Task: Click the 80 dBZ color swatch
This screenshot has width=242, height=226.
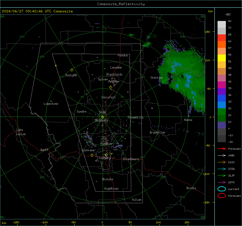Action: 222,24
